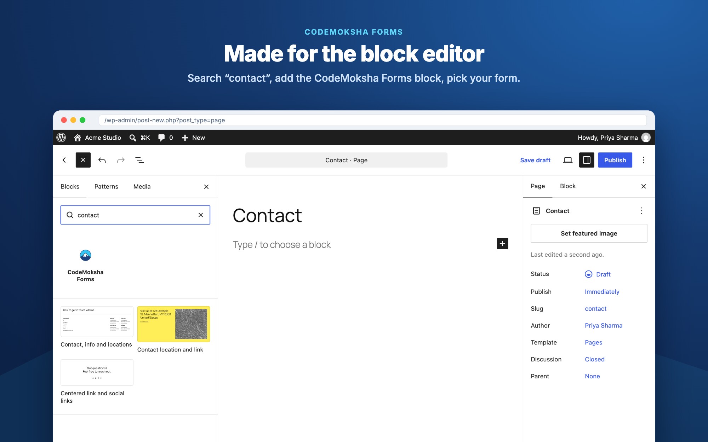The height and width of the screenshot is (442, 708).
Task: Click the Type / to choose a block placeholder
Action: coord(282,245)
